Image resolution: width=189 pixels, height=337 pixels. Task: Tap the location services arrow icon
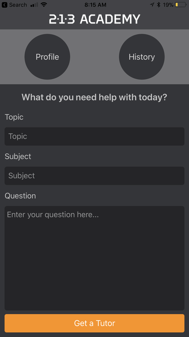[152, 5]
